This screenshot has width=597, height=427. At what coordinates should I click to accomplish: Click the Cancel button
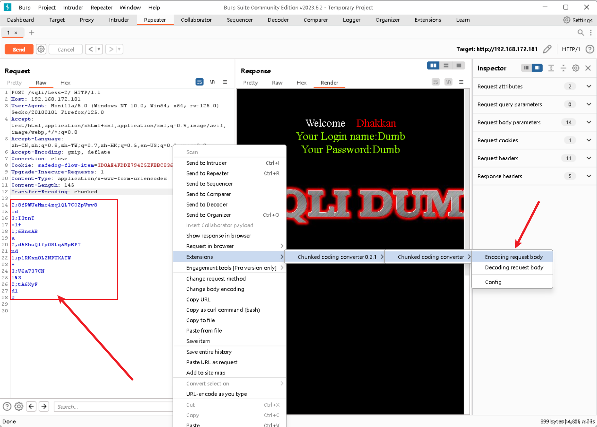(x=66, y=49)
